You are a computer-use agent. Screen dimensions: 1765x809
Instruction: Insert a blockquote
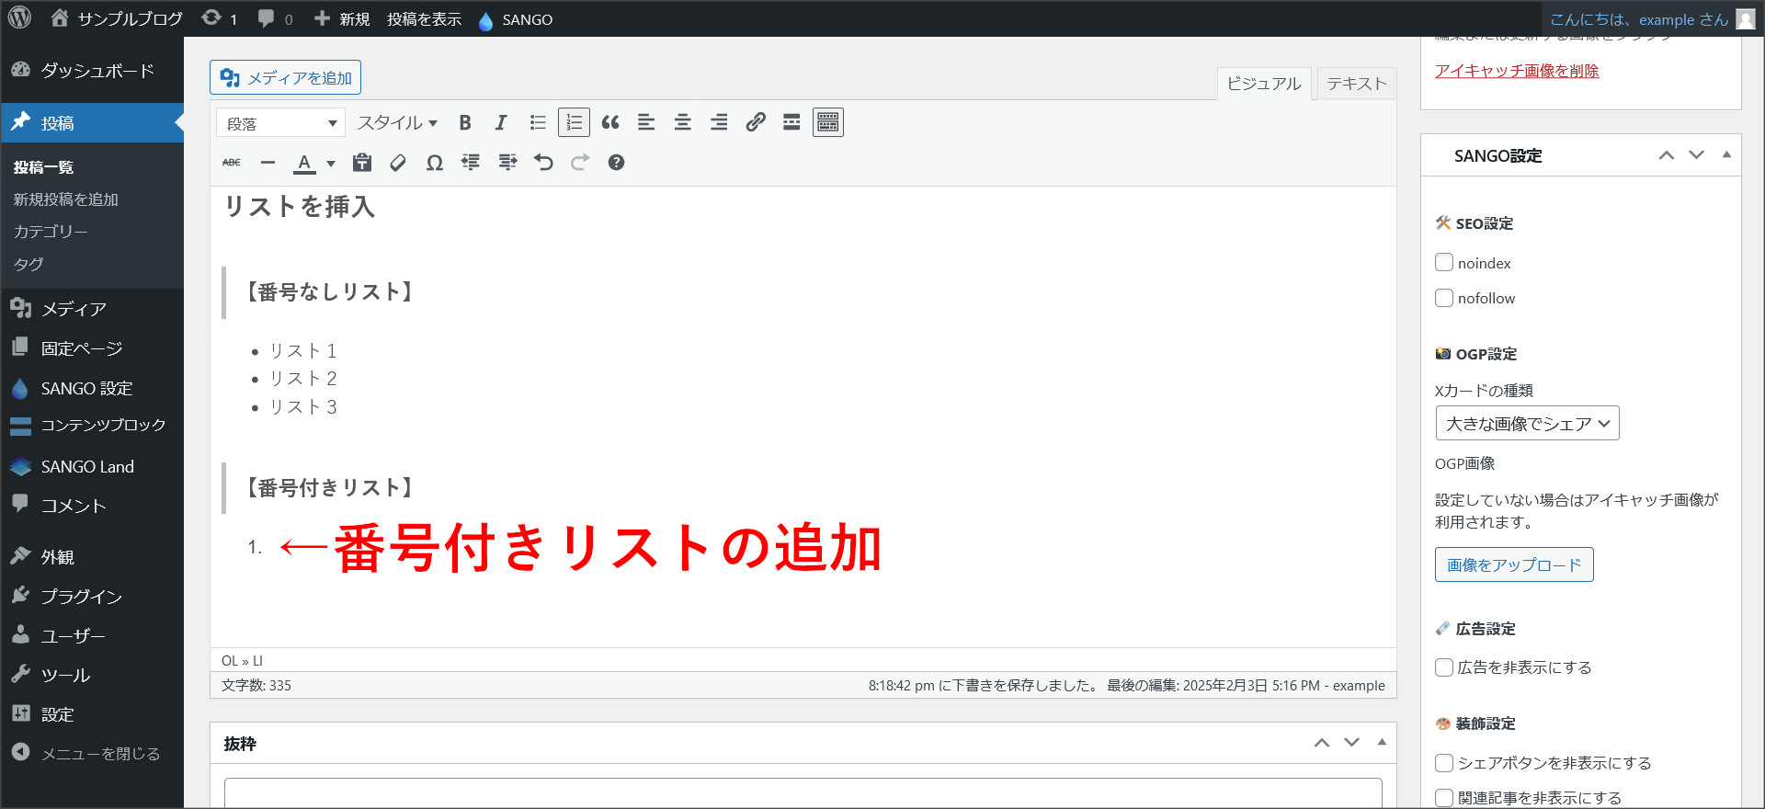(x=610, y=122)
